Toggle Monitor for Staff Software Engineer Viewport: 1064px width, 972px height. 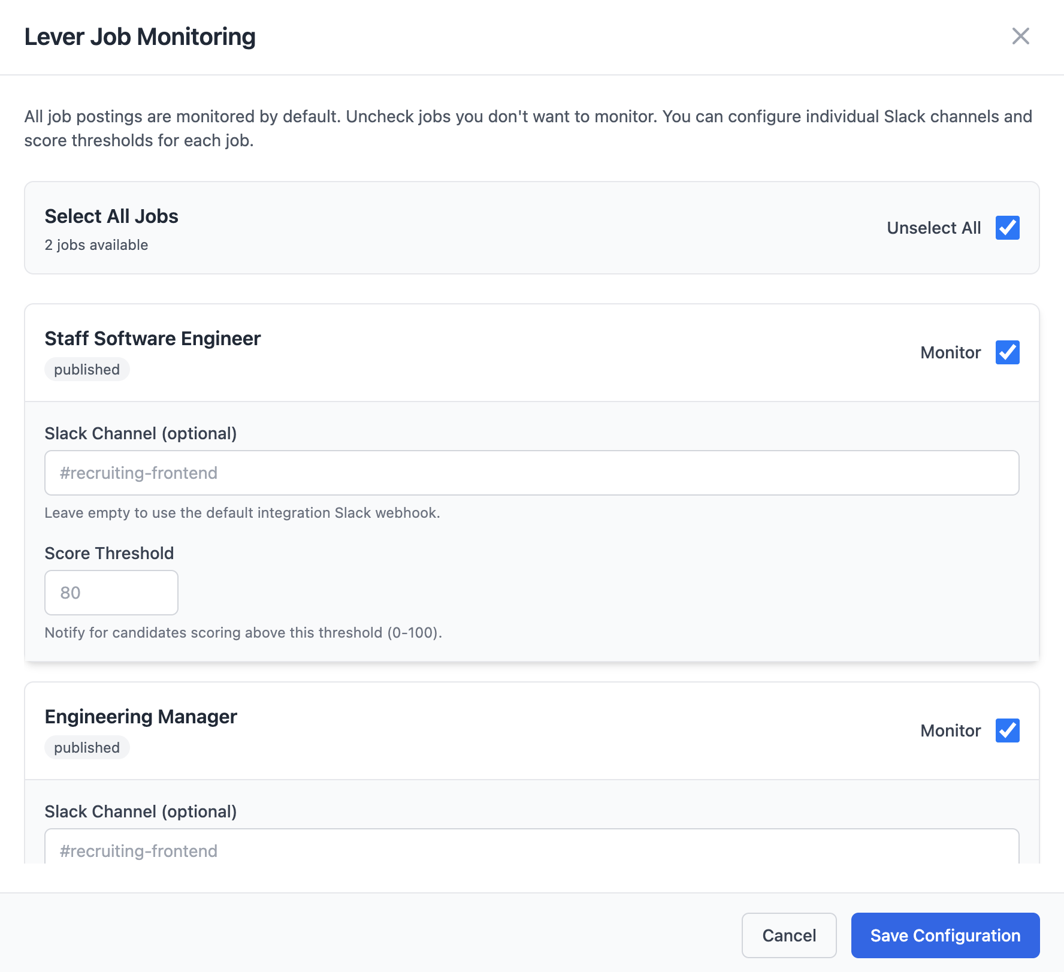pyautogui.click(x=1007, y=352)
